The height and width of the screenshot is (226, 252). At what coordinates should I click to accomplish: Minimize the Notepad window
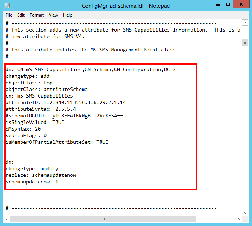pos(217,4)
